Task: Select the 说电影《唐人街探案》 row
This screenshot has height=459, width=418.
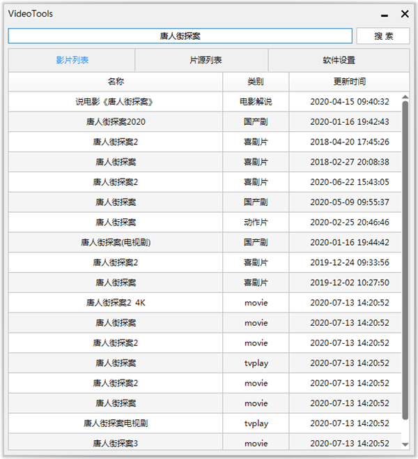Action: pos(116,102)
